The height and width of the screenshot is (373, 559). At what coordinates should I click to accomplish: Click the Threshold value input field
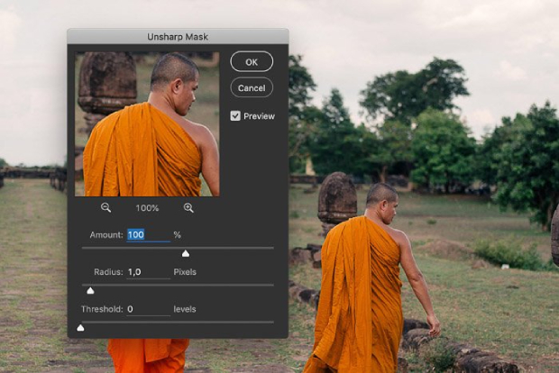148,309
